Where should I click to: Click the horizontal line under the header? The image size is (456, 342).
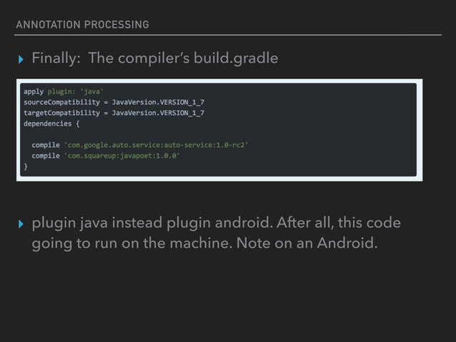227,34
